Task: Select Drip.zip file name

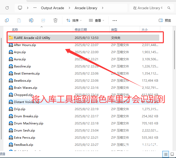Action: tap(20, 109)
